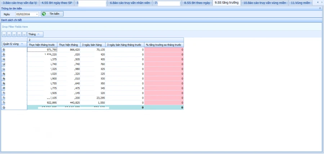Select the cell showing 866,620
Screen dimensions: 324x154
69,50
